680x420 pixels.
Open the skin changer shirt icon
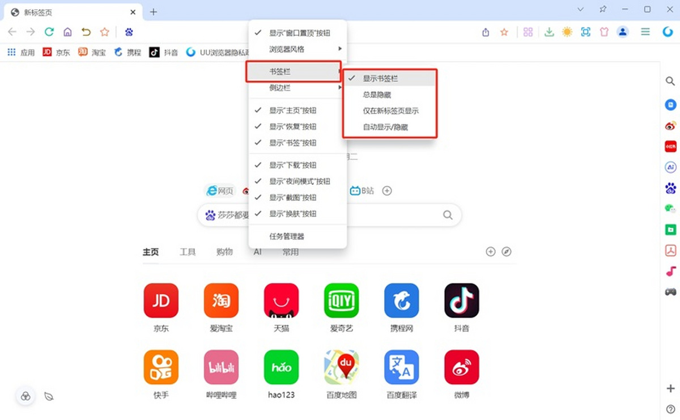click(604, 32)
